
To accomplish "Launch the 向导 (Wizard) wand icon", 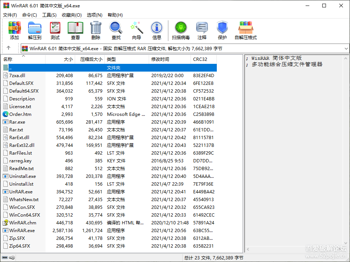I will coord(137,28).
